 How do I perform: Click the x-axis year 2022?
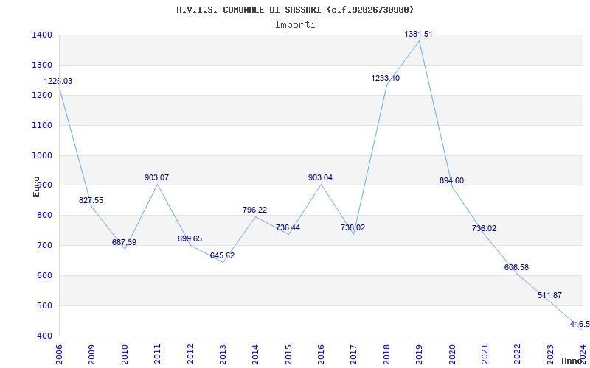coord(518,355)
